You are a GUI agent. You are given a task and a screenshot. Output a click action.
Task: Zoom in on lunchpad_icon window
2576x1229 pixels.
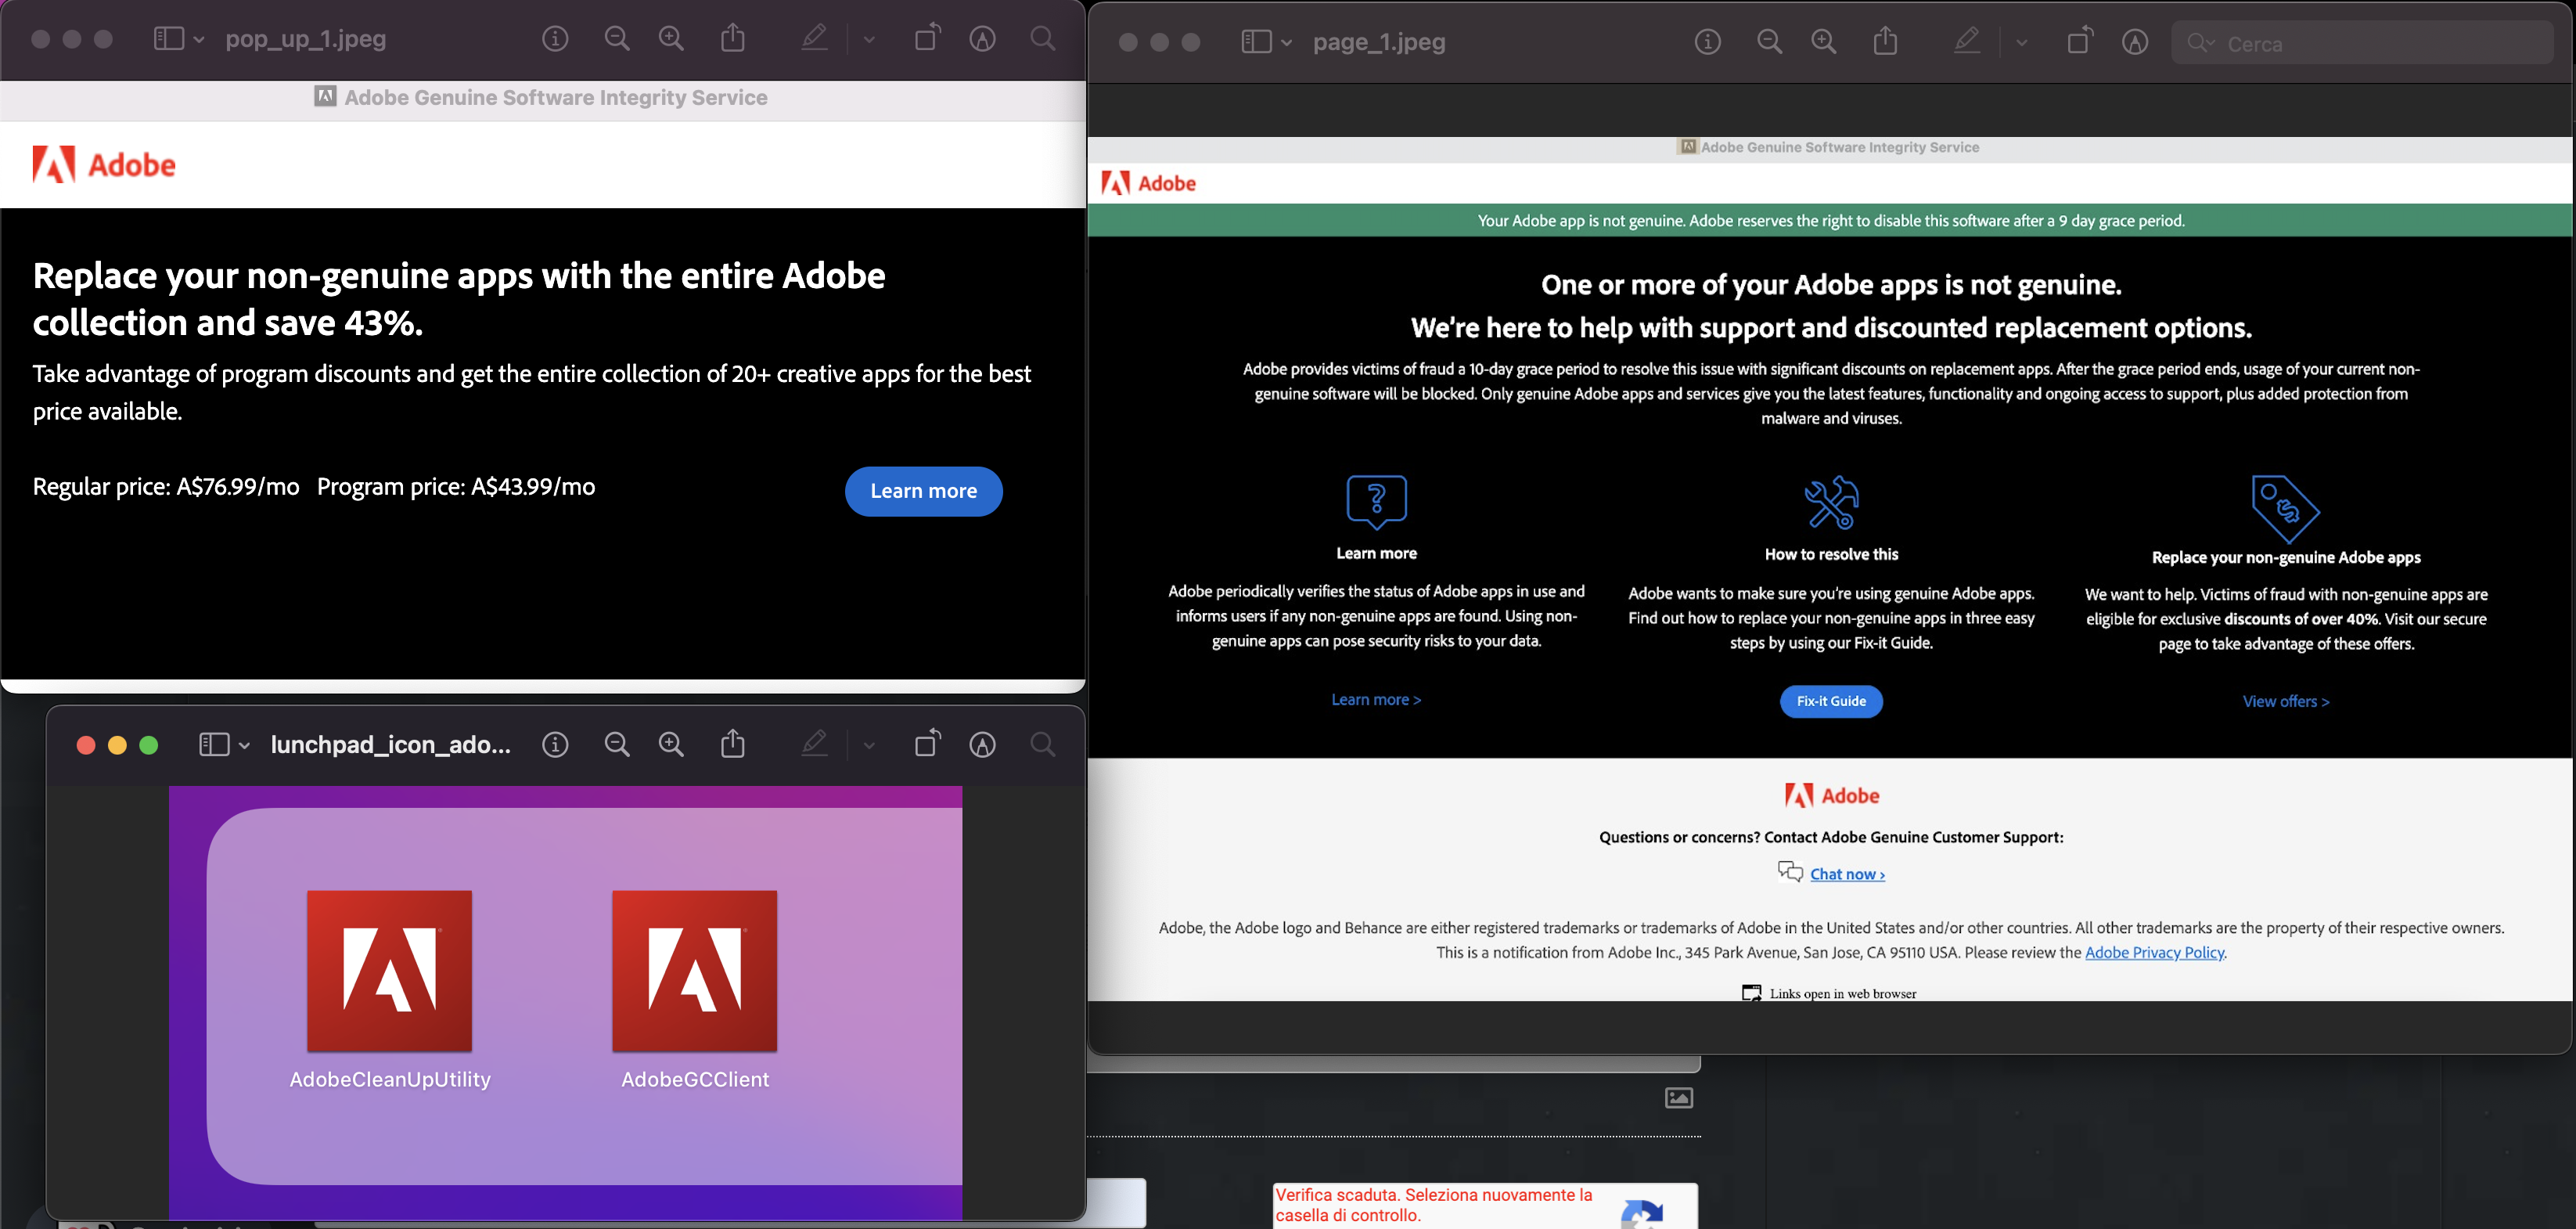tap(671, 744)
